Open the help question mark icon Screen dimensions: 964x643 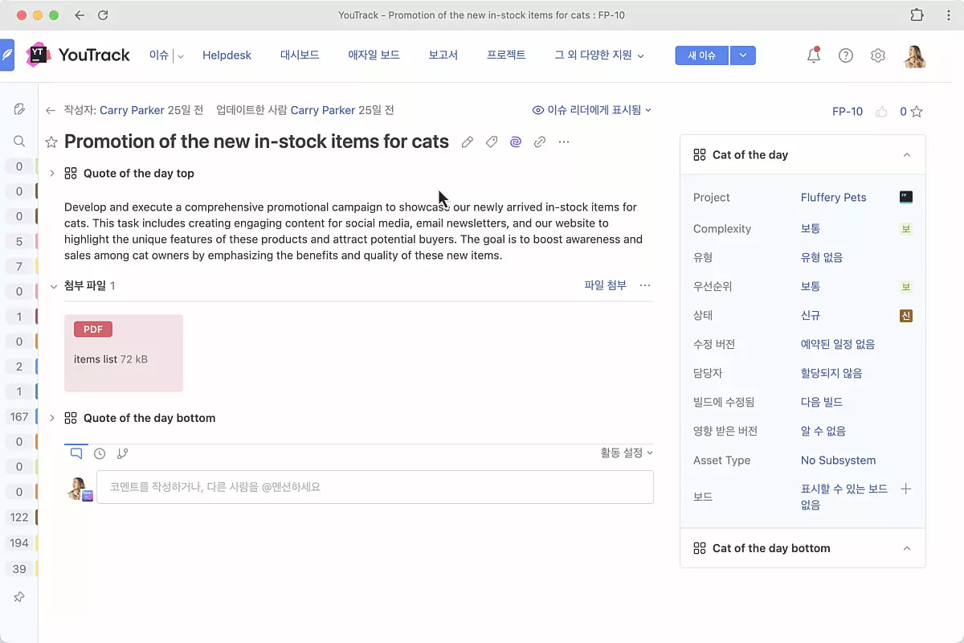[845, 55]
